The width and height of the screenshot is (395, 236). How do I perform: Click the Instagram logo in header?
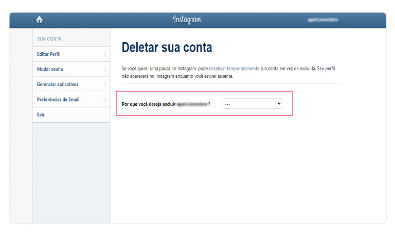pyautogui.click(x=187, y=20)
